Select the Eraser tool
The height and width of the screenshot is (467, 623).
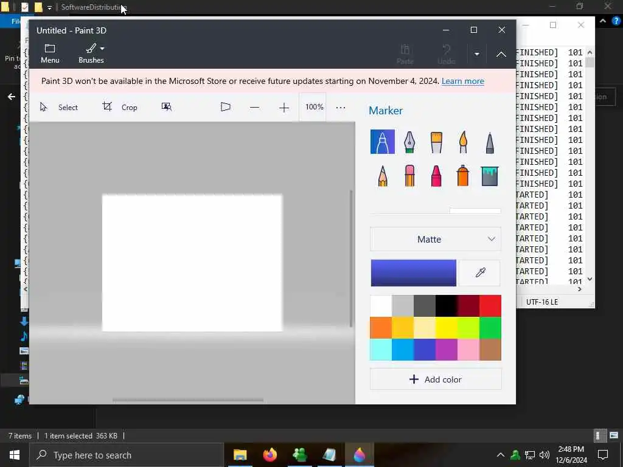point(409,176)
